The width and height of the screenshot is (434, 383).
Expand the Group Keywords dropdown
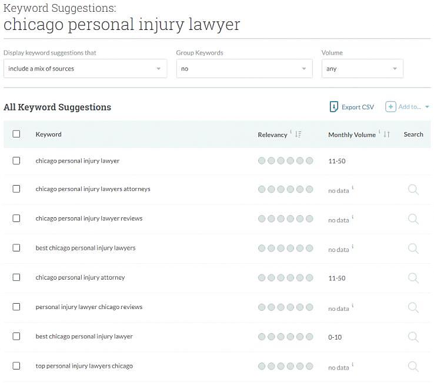[244, 69]
